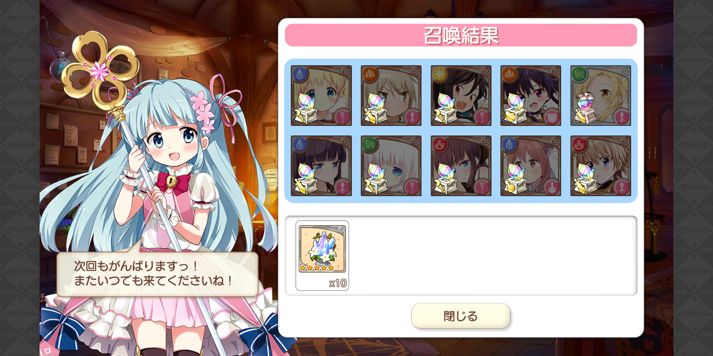Tap the fire-element brown-haired character card
The width and height of the screenshot is (713, 356).
point(461,166)
